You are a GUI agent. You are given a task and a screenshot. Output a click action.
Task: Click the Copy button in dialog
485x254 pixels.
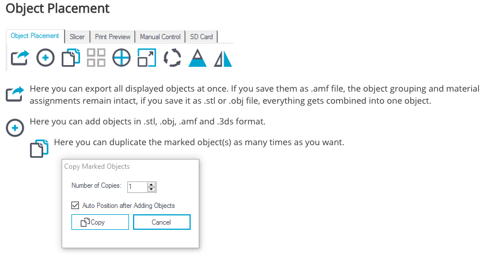[x=100, y=222]
